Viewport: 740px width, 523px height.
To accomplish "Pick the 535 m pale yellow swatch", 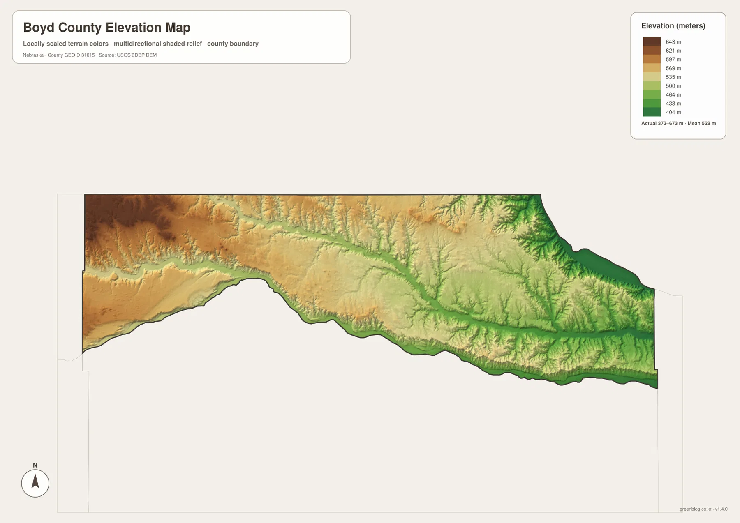I will [652, 77].
